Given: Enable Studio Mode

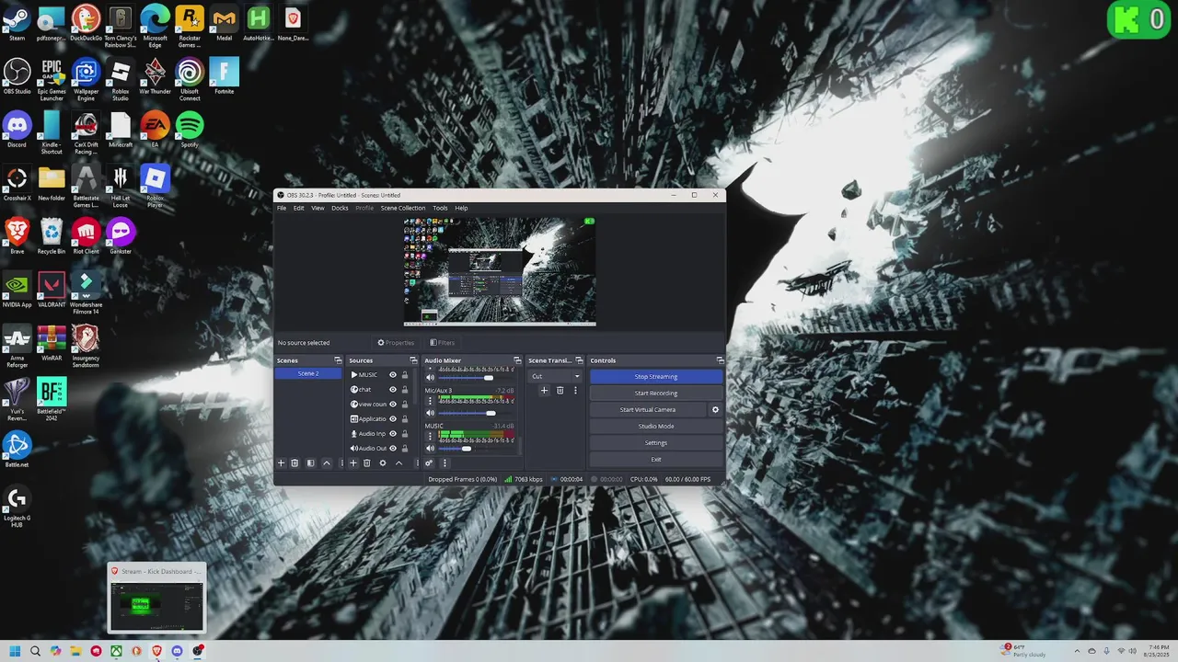Looking at the screenshot, I should pos(655,427).
